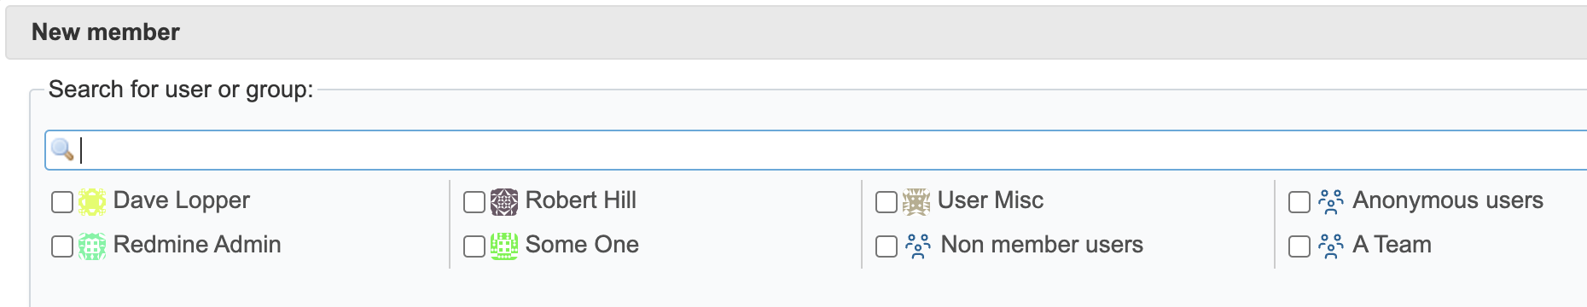Select the A Team checkbox
1587x307 pixels.
point(1299,246)
